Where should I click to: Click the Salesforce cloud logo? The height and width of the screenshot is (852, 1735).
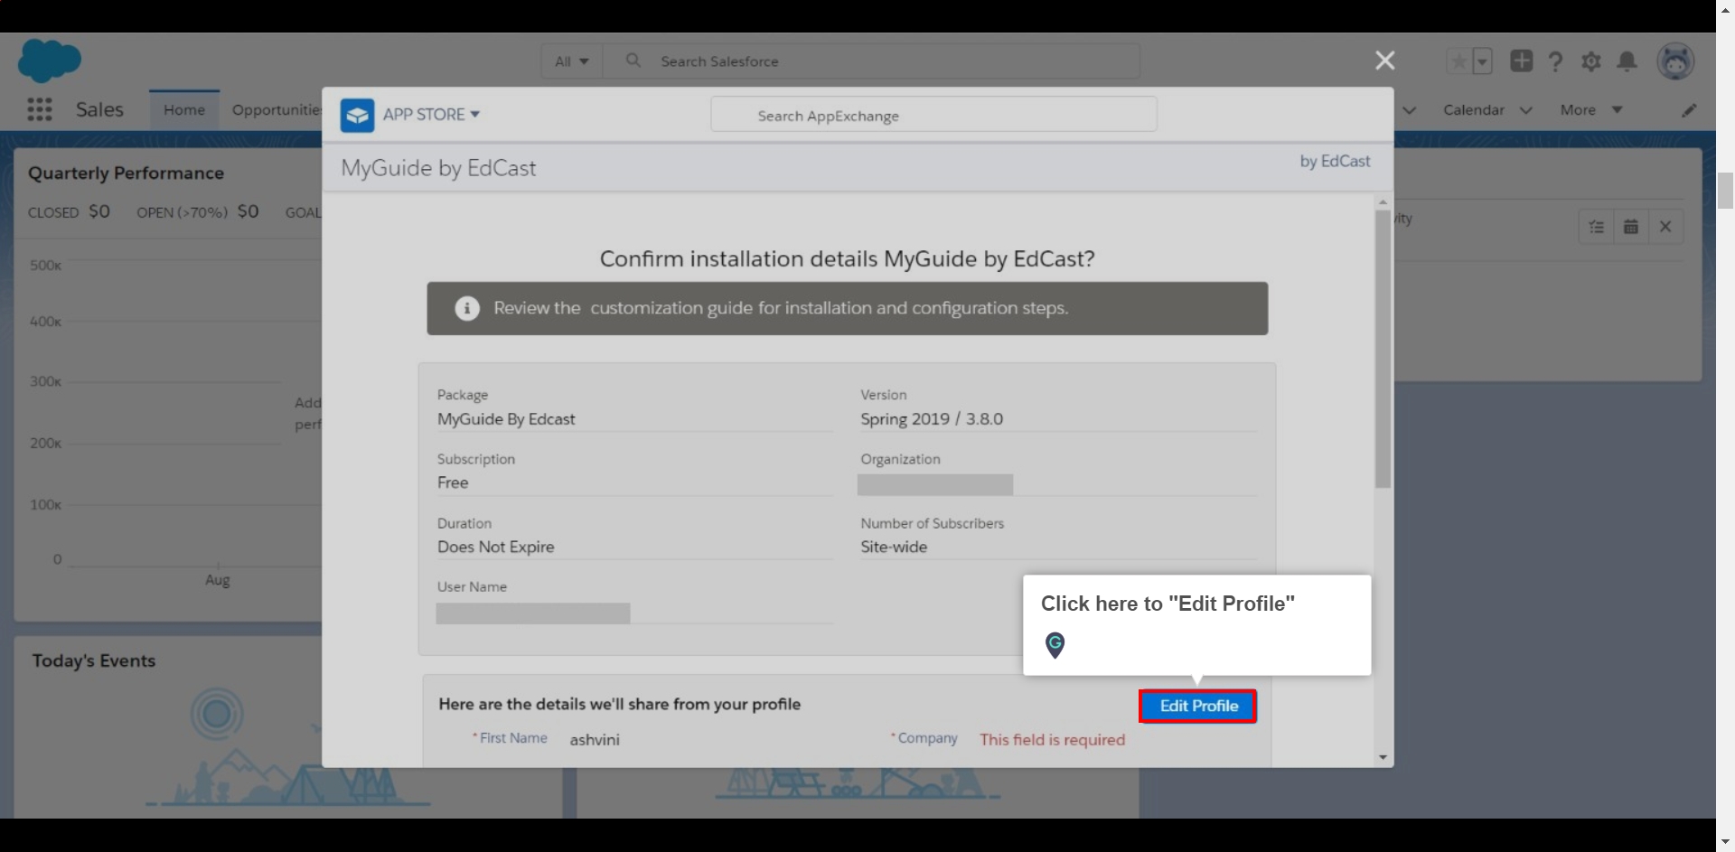(50, 61)
